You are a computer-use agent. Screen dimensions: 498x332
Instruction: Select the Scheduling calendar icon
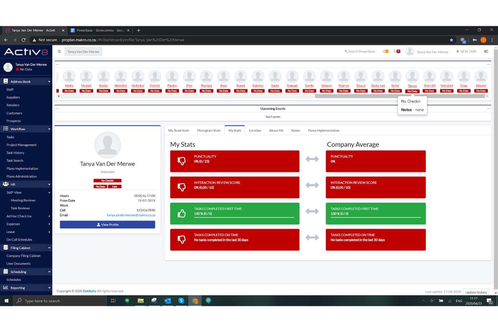(x=5, y=271)
